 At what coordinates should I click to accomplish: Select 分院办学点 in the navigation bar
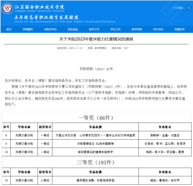[x=50, y=29]
